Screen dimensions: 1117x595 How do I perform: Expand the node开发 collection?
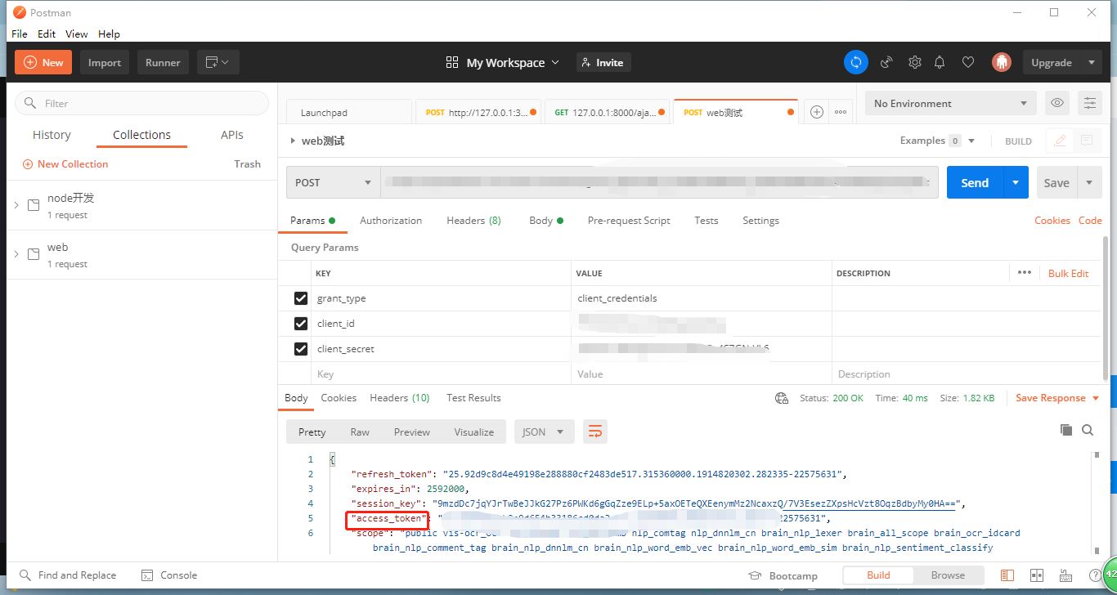(x=16, y=205)
